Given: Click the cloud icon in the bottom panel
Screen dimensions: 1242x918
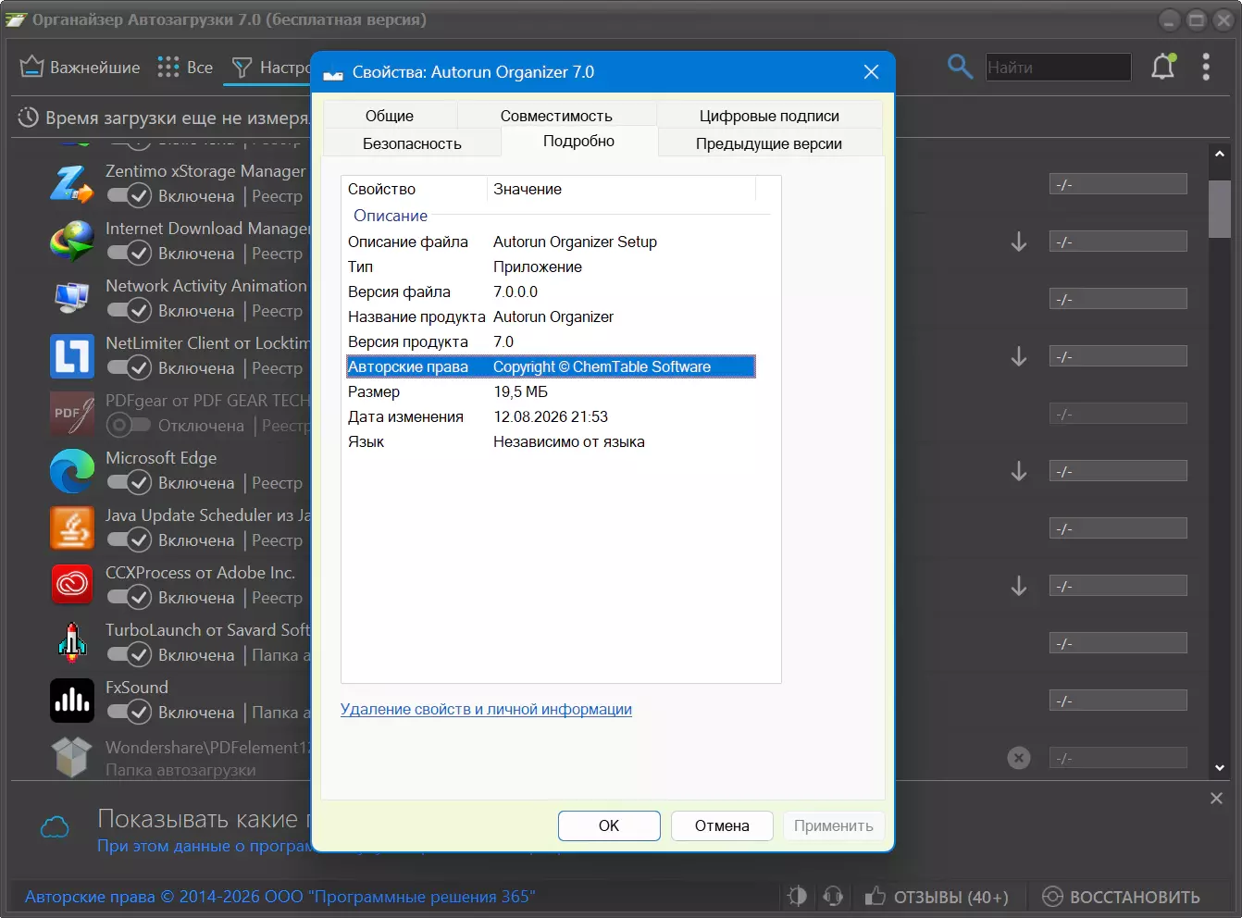Looking at the screenshot, I should click(55, 826).
